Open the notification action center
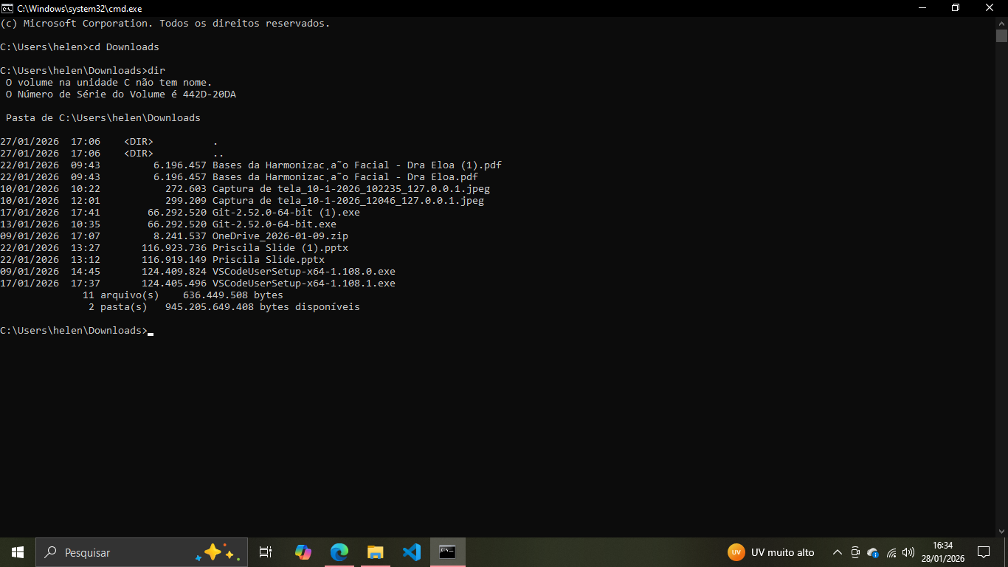Screen dimensions: 1008x567 (983, 552)
